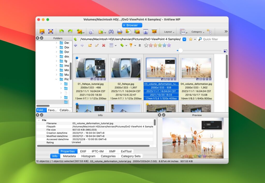The height and width of the screenshot is (183, 265).
Task: Switch to the EXIF tab
Action: click(x=83, y=151)
